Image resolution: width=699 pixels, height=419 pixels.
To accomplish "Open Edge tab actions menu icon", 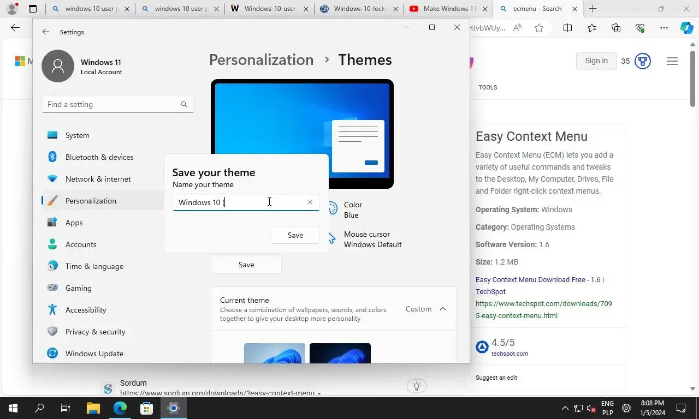I will point(33,9).
